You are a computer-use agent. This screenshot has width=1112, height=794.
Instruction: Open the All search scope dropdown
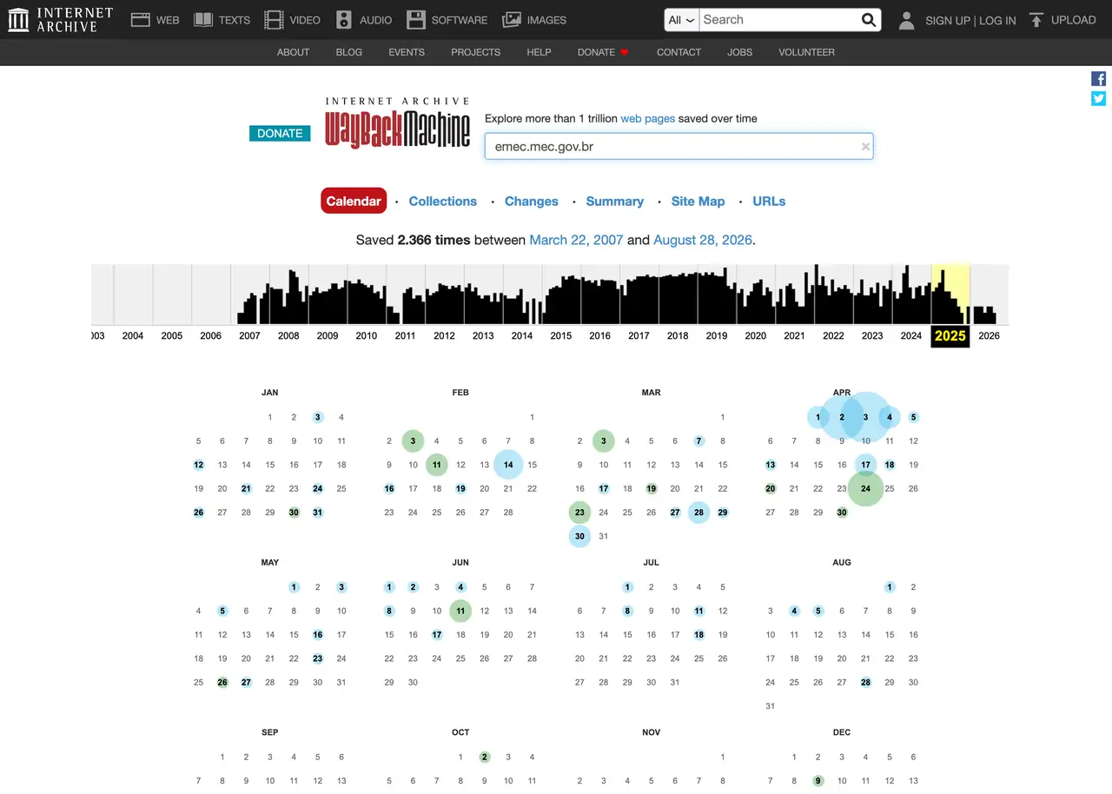pyautogui.click(x=682, y=20)
